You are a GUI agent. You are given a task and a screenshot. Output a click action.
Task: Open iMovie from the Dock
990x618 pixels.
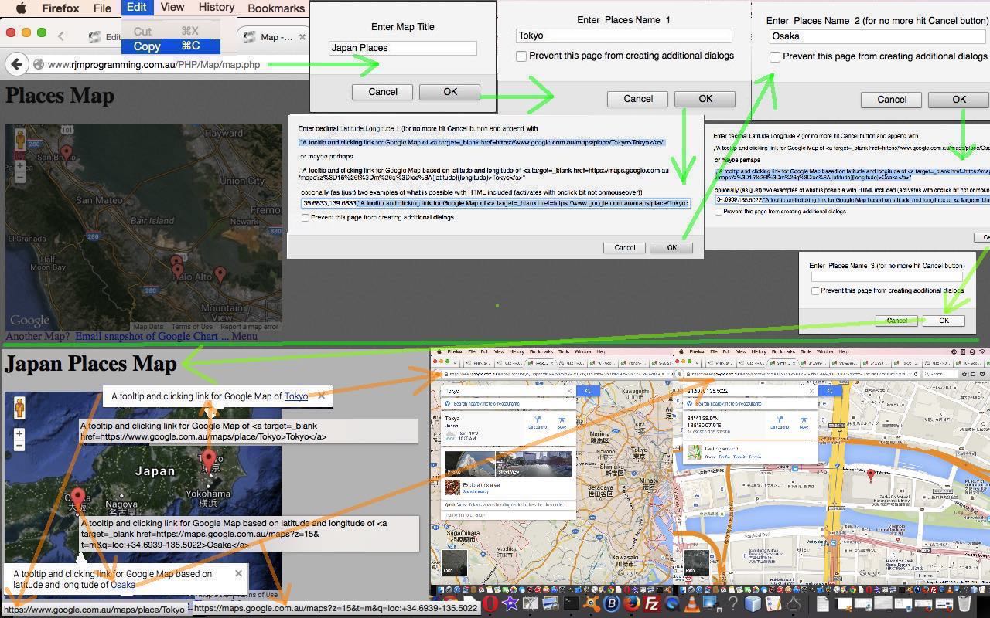[510, 604]
